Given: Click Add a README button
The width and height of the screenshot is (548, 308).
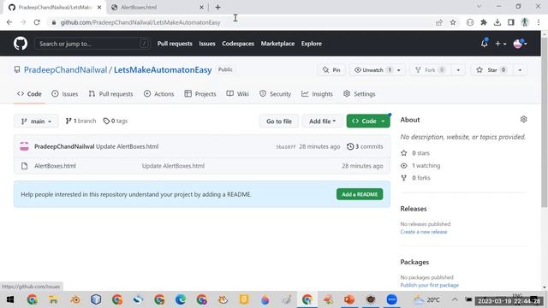Looking at the screenshot, I should coord(360,194).
